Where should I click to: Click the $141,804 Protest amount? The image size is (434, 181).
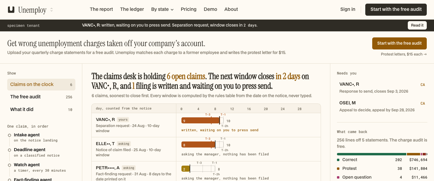coord(418,169)
